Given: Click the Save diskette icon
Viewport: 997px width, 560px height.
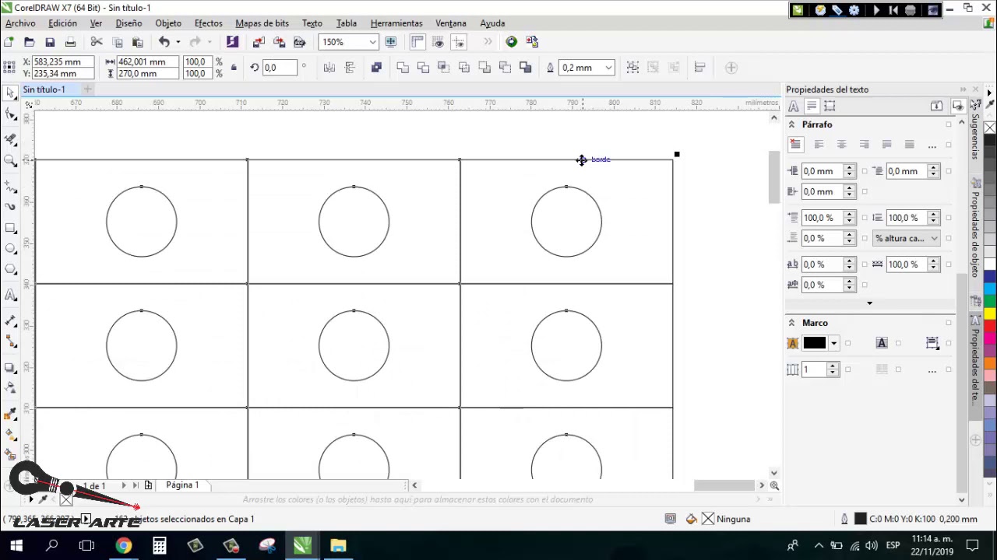Looking at the screenshot, I should 50,42.
